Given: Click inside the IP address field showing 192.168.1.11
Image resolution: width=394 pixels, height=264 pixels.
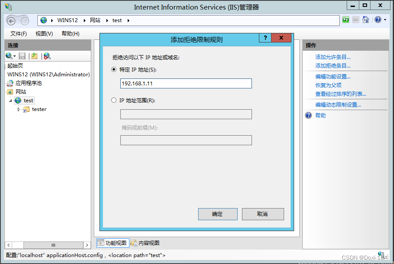Looking at the screenshot, I should [x=186, y=83].
